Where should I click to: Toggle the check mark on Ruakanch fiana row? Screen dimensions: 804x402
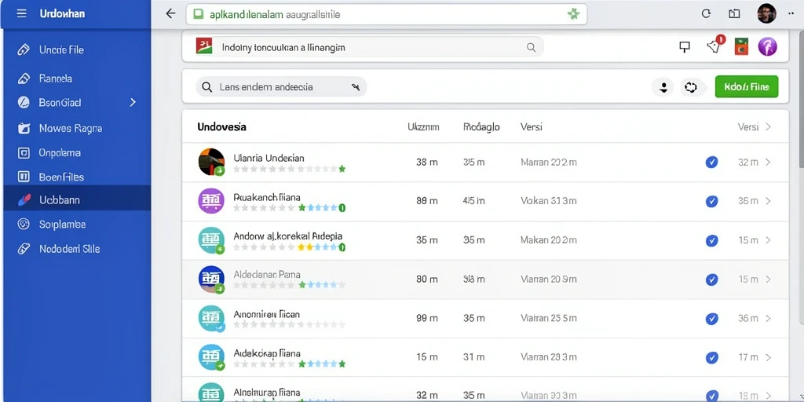click(x=711, y=202)
